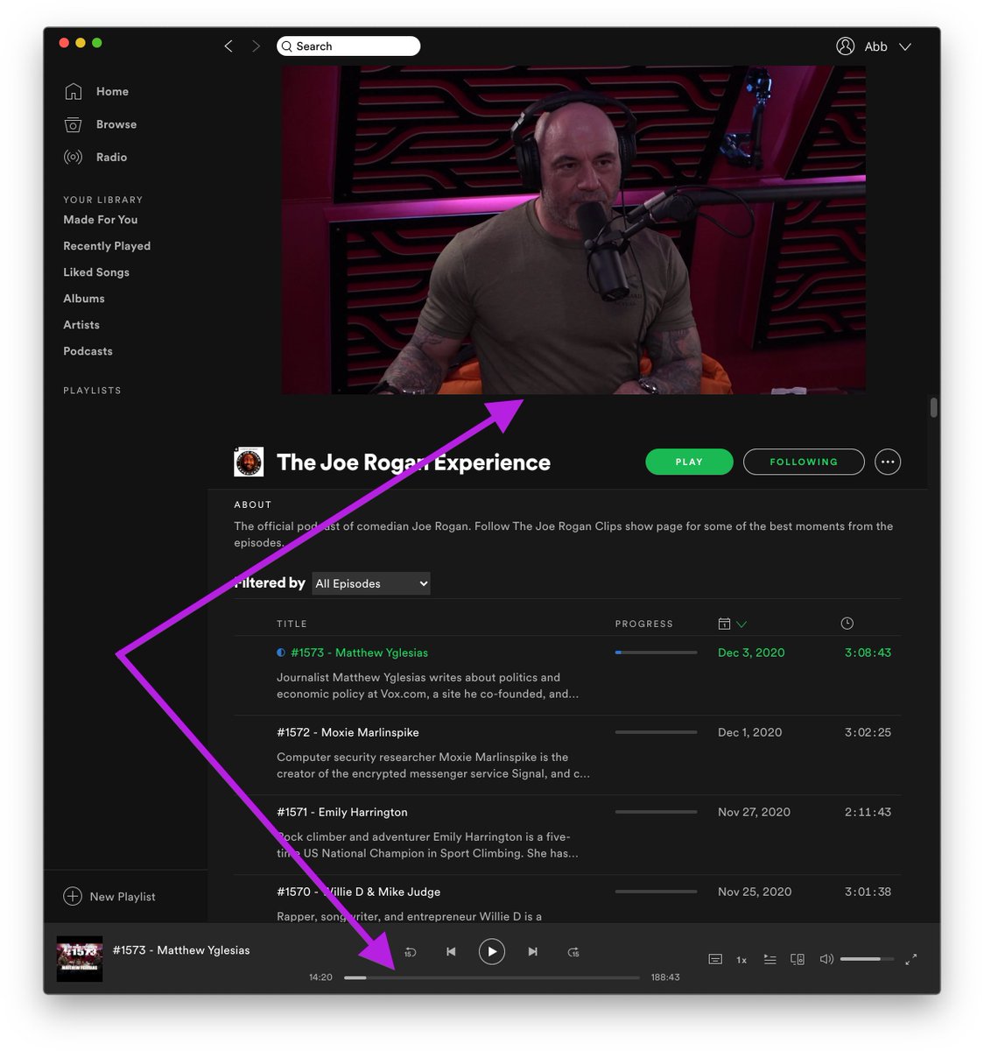Screen dimensions: 984x1051
Task: Click the video player of Joe Rogan
Action: click(573, 229)
